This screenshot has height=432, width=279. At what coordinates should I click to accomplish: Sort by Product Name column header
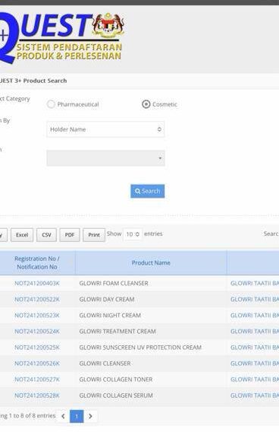151,262
